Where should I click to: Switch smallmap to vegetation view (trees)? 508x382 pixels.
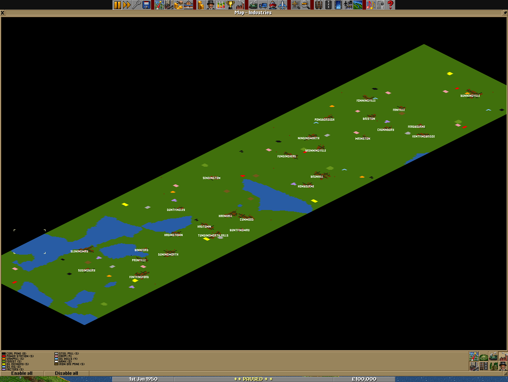tap(493, 366)
